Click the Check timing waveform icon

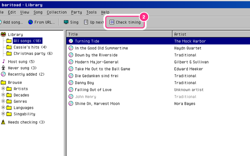(112, 22)
